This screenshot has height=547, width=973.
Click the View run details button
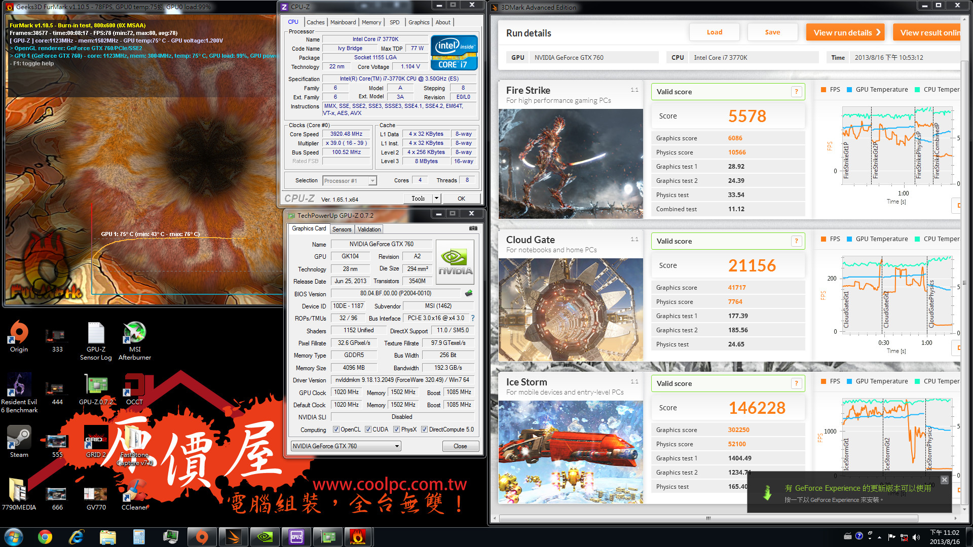(845, 32)
